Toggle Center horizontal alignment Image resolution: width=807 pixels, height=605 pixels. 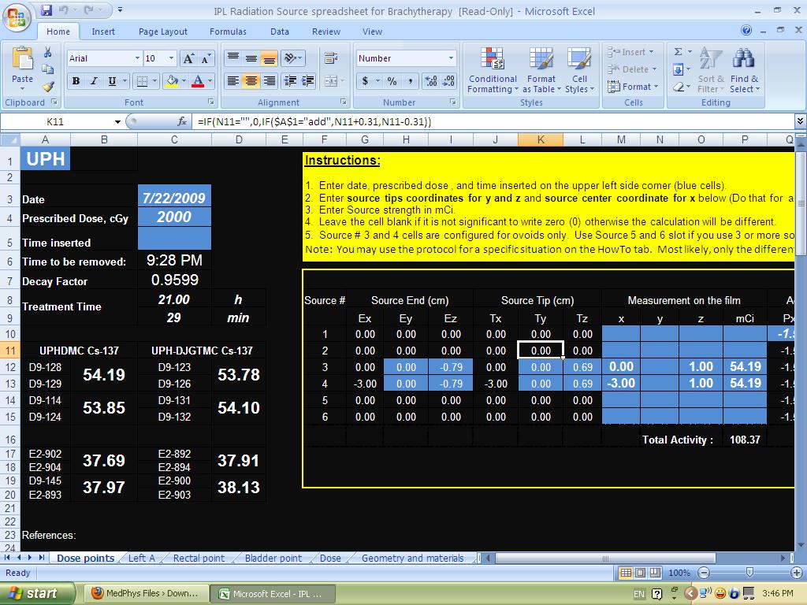[251, 81]
